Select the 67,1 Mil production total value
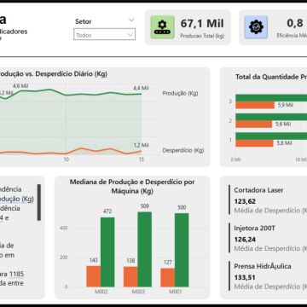Viewport: 307px width, 307px height. (x=202, y=24)
